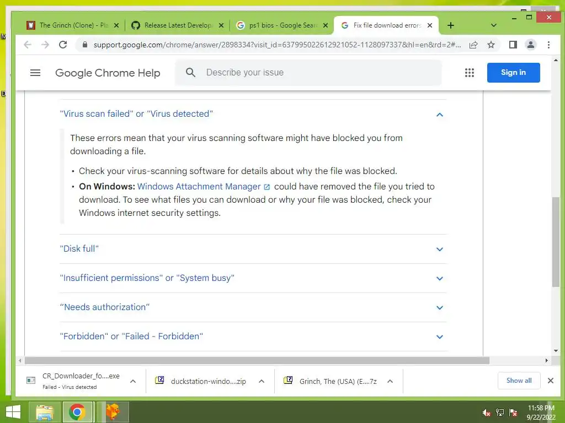
Task: Open the Windows Start menu
Action: [13, 412]
